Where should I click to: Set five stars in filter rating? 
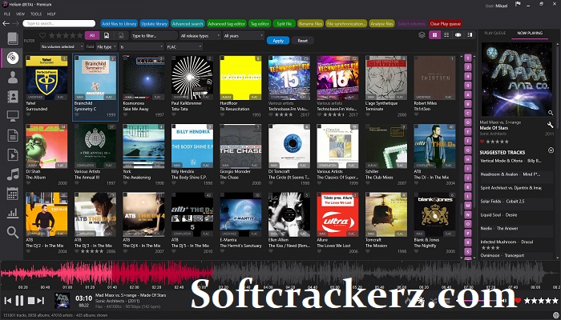(80, 35)
